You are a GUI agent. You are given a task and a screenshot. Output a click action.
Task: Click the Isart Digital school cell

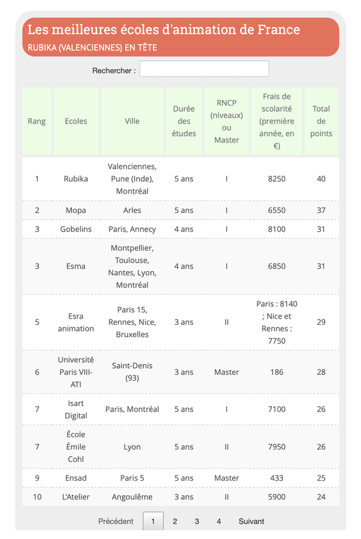tap(76, 409)
